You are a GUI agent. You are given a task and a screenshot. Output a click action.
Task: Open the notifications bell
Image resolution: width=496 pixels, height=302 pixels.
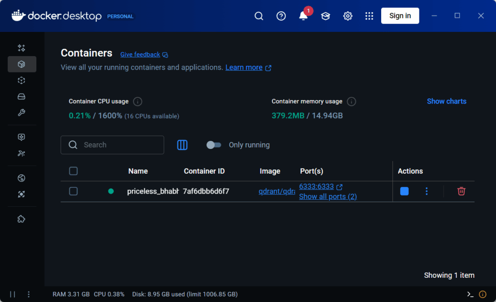(303, 16)
